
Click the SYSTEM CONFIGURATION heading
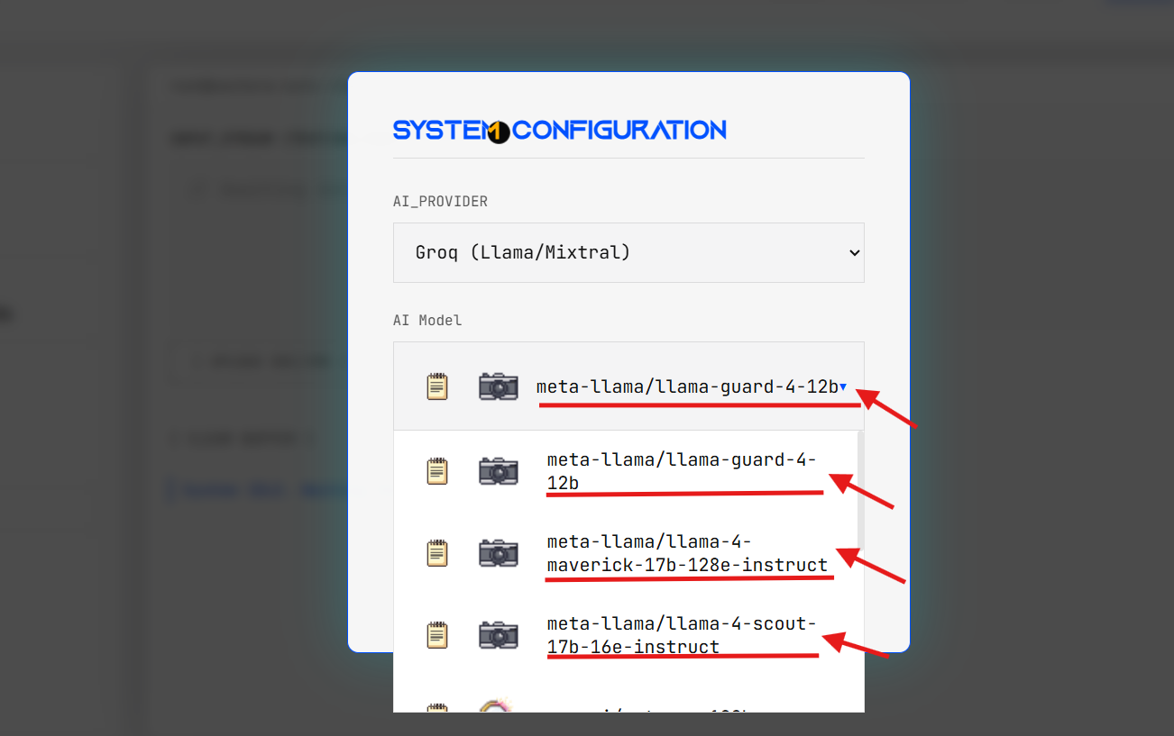point(559,129)
